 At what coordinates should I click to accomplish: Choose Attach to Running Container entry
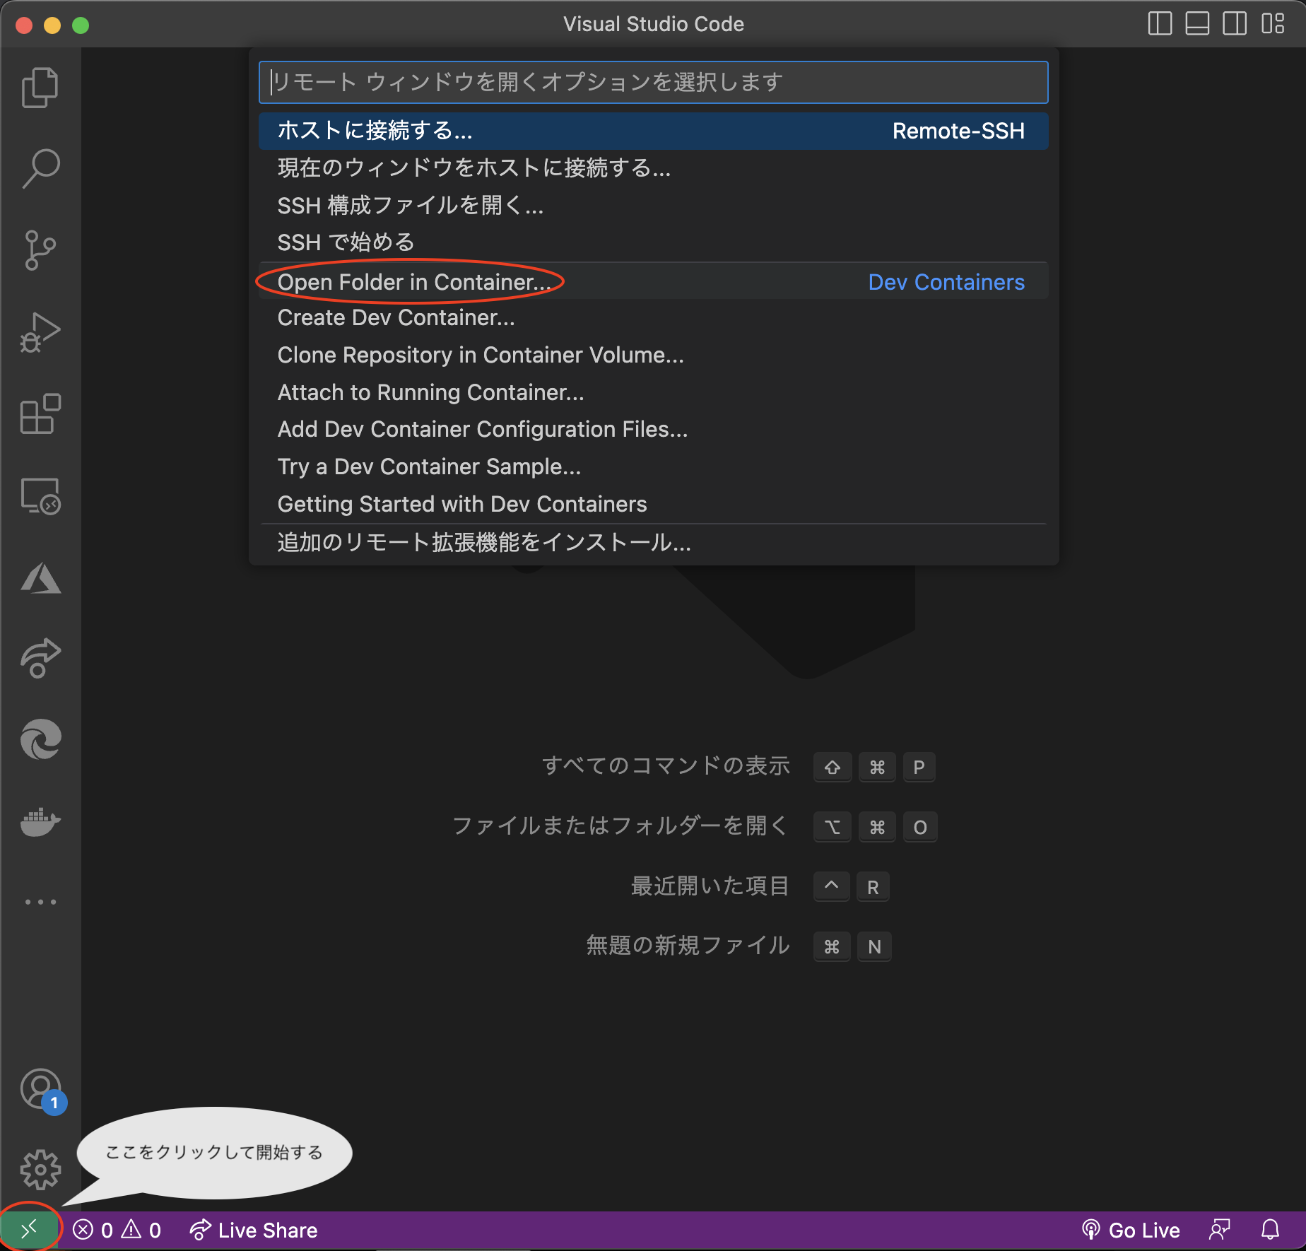430,393
